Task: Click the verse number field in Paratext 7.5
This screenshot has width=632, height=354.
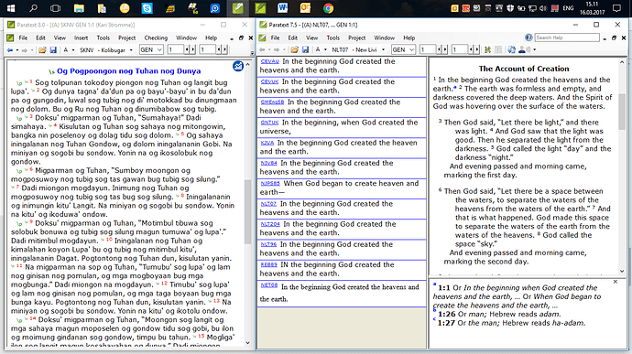Action: (460, 49)
